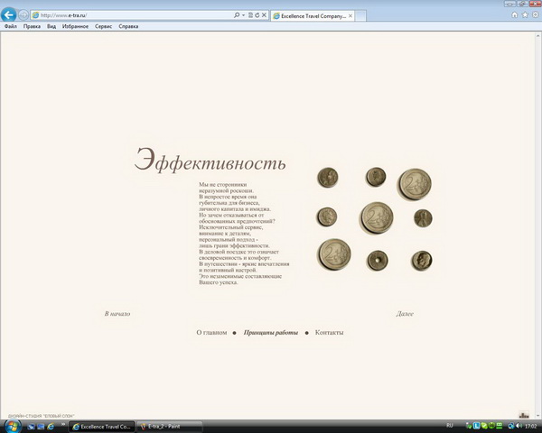Viewport: 542px width, 433px height.
Task: Click the volume speaker tray icon
Action: pos(519,426)
